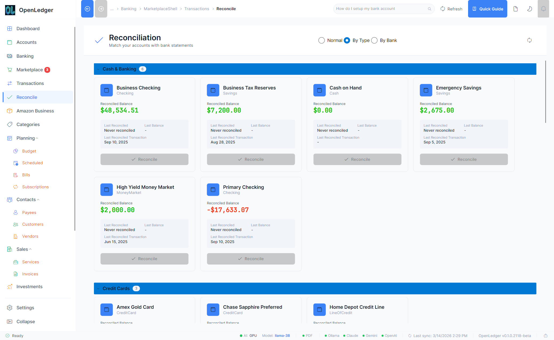Click the document icon in top bar

point(516,9)
